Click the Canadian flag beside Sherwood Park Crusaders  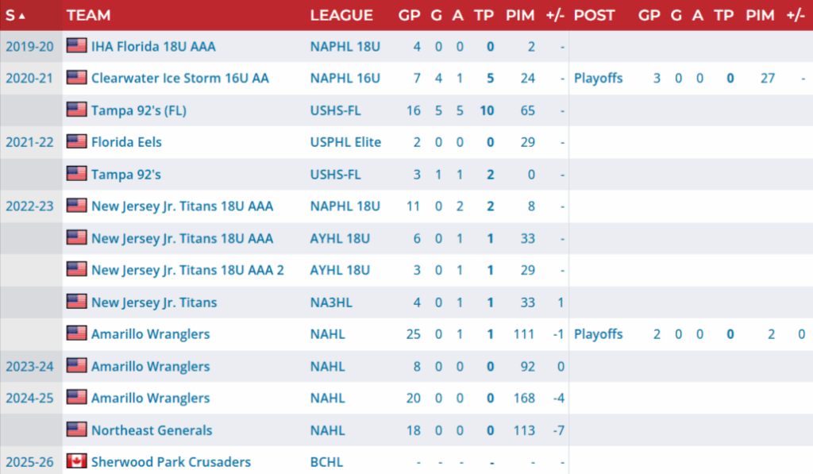point(77,461)
